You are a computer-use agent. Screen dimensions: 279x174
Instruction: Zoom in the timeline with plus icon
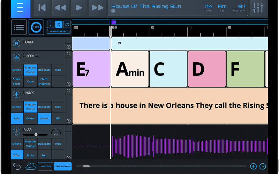click(x=253, y=166)
